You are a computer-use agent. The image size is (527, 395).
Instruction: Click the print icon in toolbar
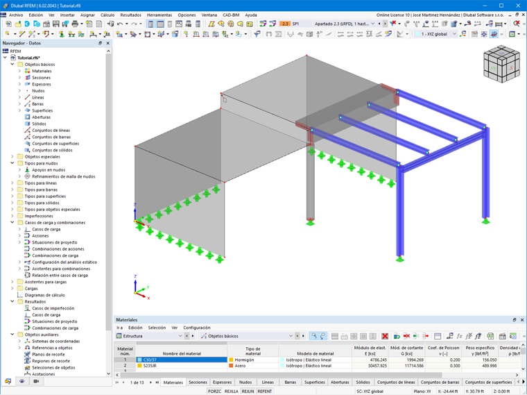click(x=75, y=24)
